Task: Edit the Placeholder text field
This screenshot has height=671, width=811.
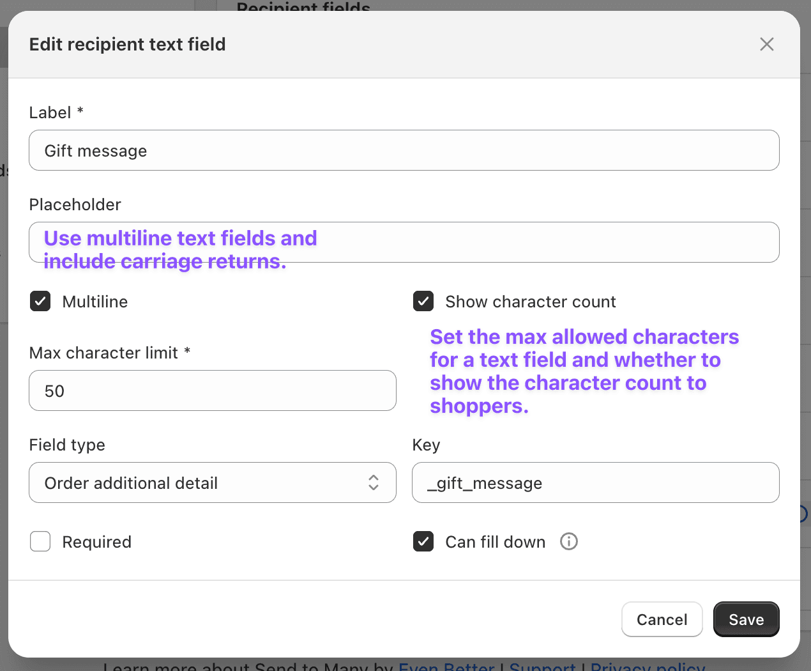Action: click(x=404, y=242)
